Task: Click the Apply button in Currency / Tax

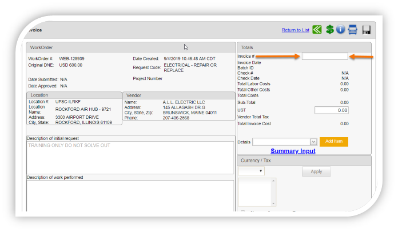Action: click(316, 171)
